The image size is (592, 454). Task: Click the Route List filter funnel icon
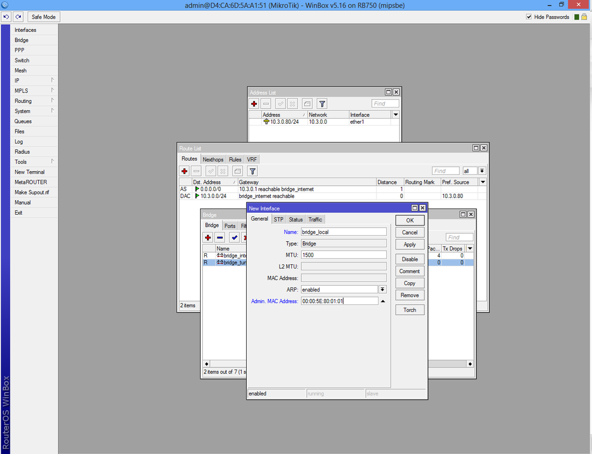(x=252, y=171)
